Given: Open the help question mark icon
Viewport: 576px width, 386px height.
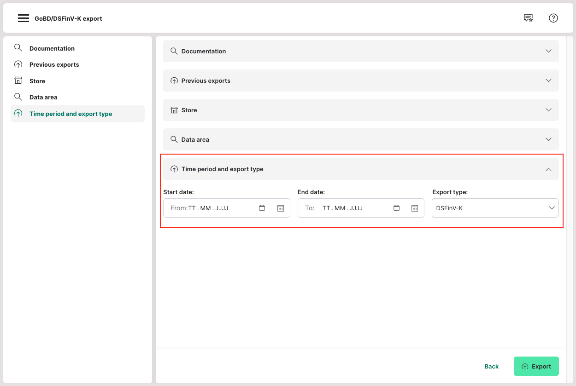Looking at the screenshot, I should point(553,18).
